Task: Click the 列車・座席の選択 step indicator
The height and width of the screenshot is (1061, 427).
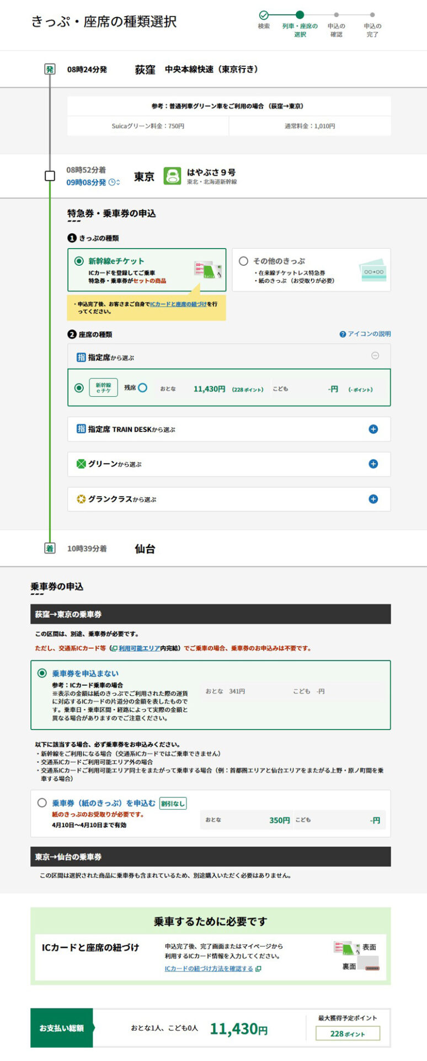Action: [300, 15]
